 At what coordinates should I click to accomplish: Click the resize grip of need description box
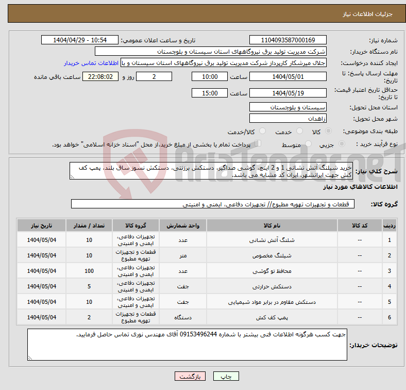point(72,177)
